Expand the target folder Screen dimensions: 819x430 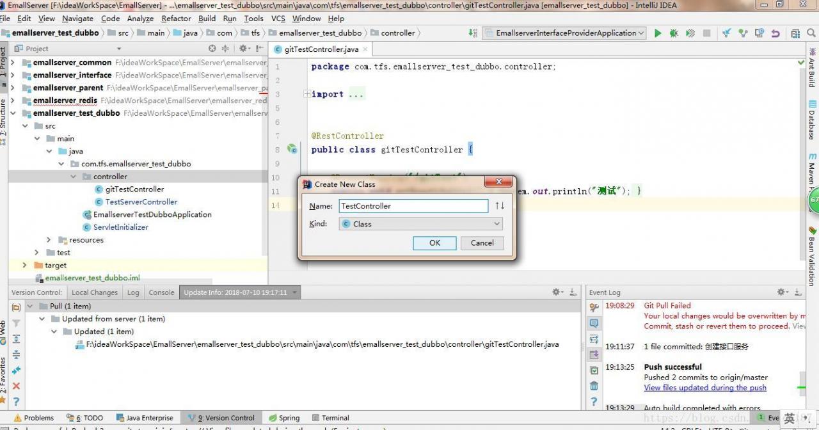[x=25, y=265]
